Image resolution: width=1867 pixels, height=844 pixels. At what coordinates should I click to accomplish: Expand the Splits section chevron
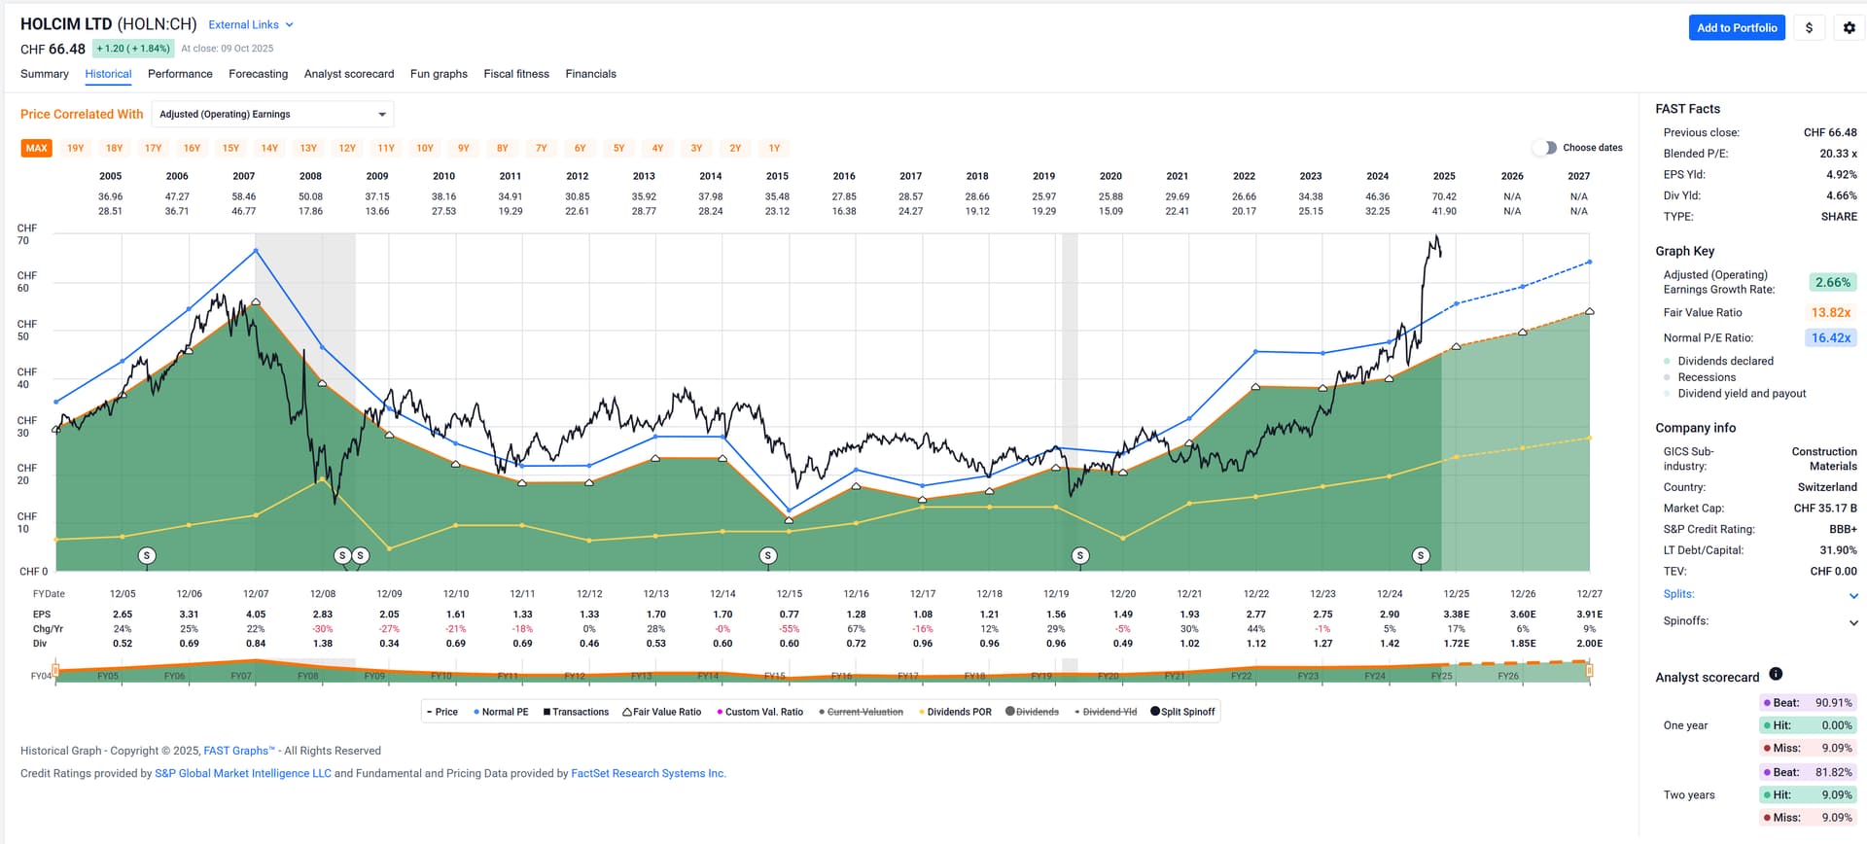coord(1853,595)
